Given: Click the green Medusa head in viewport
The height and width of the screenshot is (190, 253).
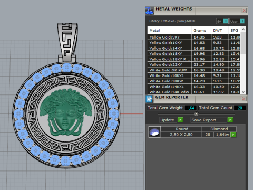Looking at the screenshot, I should (x=65, y=112).
